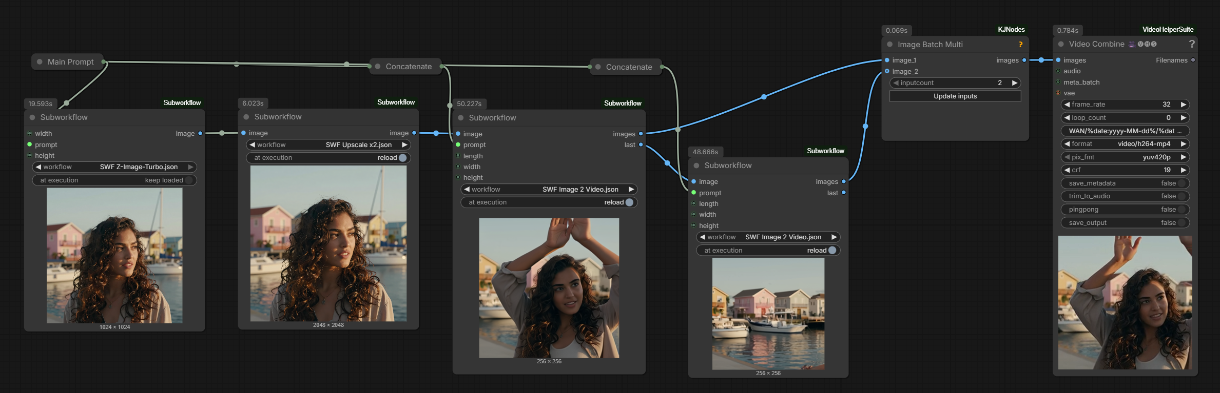Click the WAN/%date filename prefix field

(x=1125, y=131)
